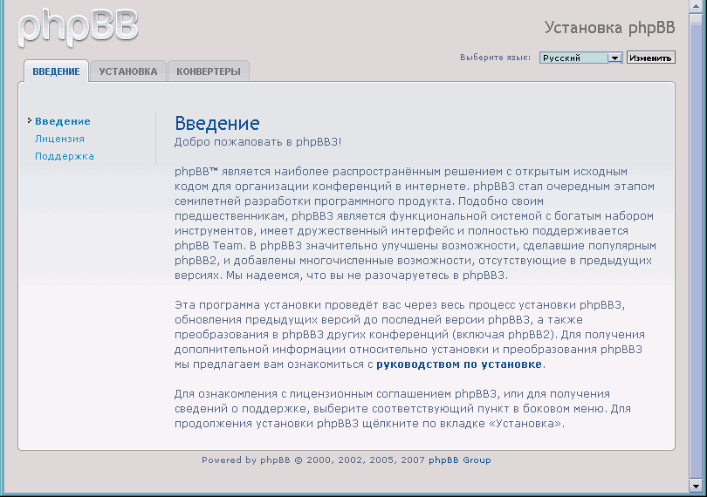Select the Введение tab at top

(x=56, y=71)
